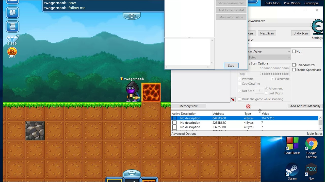Viewport: 325px width, 182px height.
Task: Open CodeBlocks desktop shortcut
Action: (x=292, y=146)
